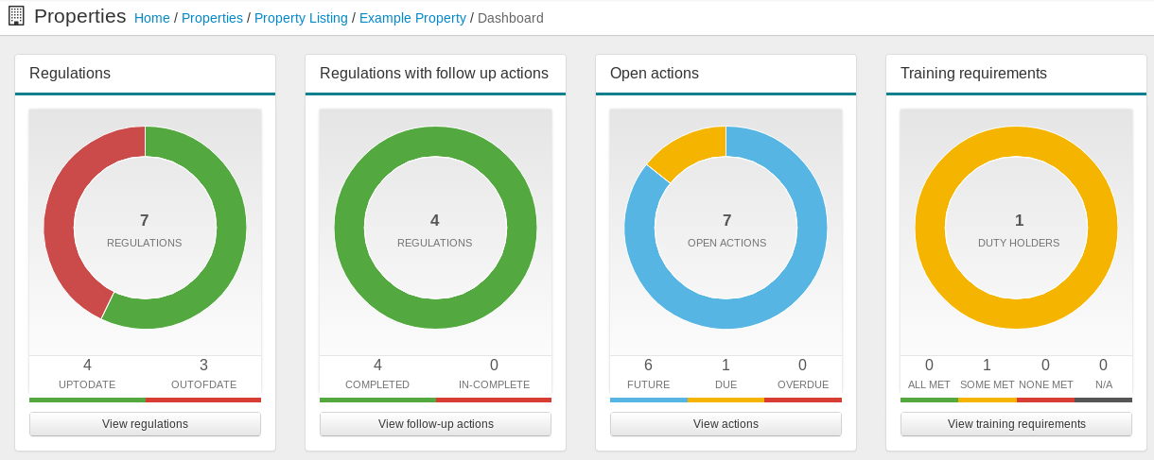This screenshot has width=1154, height=460.
Task: Select the UPTODATE count in Regulations panel
Action: pyautogui.click(x=87, y=366)
